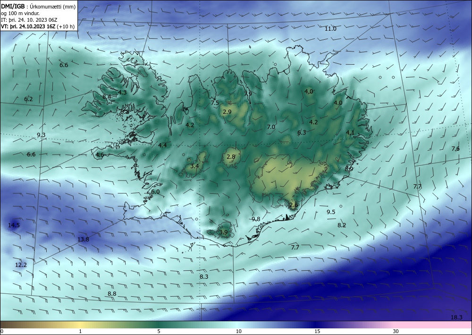Select the 4.6 value on the peninsula
Viewport: 472px width, 335px height.
pos(100,155)
